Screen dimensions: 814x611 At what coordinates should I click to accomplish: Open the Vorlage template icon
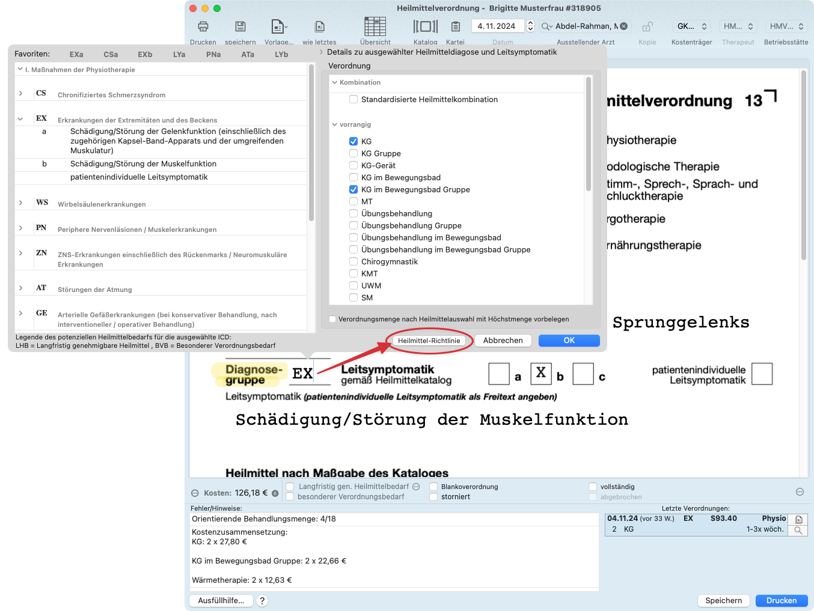pos(279,26)
